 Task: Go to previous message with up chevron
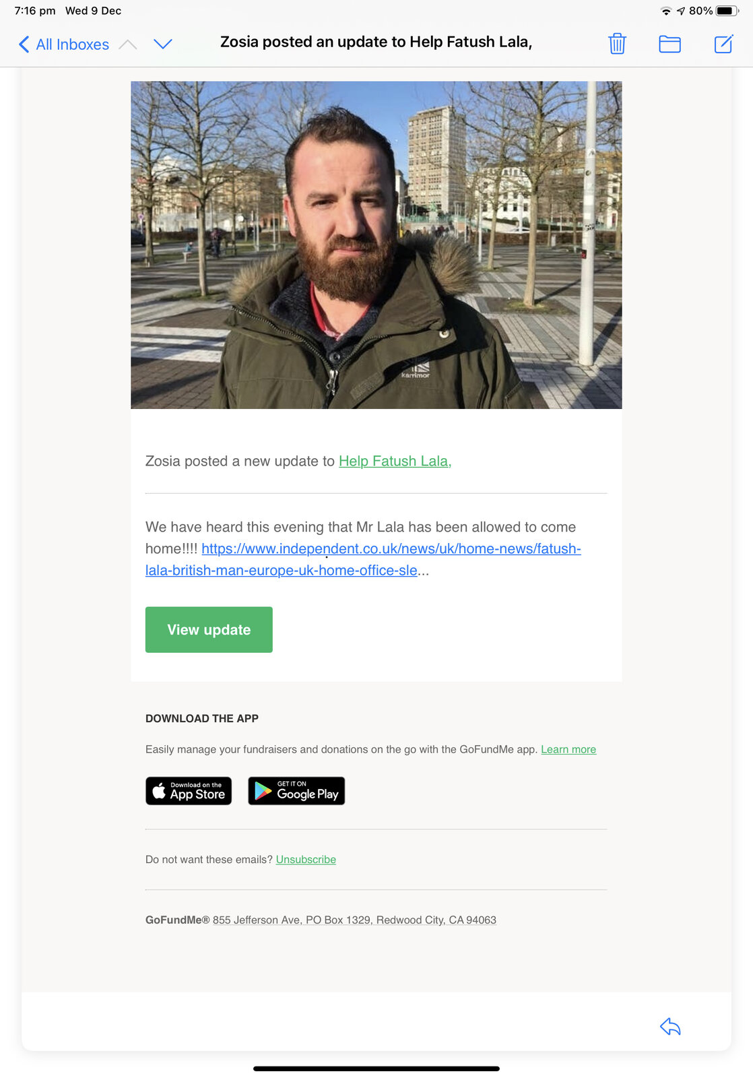click(x=128, y=44)
